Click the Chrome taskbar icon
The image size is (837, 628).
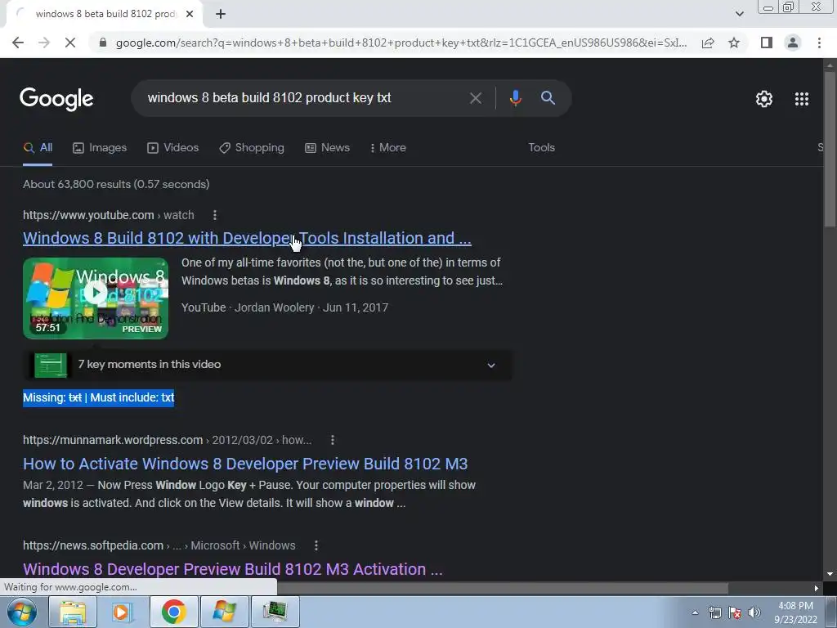tap(173, 612)
